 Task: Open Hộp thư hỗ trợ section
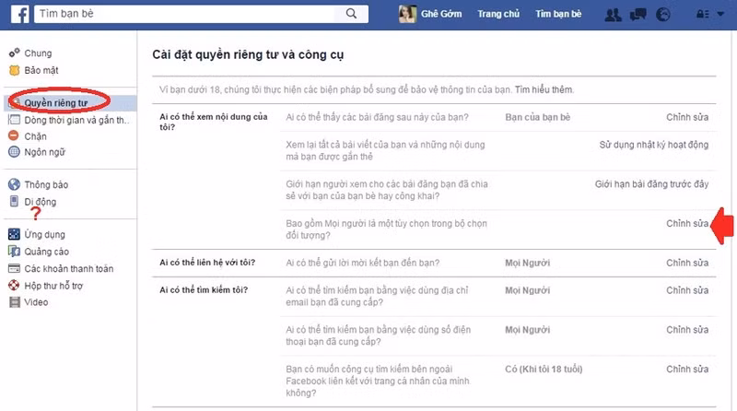[53, 286]
